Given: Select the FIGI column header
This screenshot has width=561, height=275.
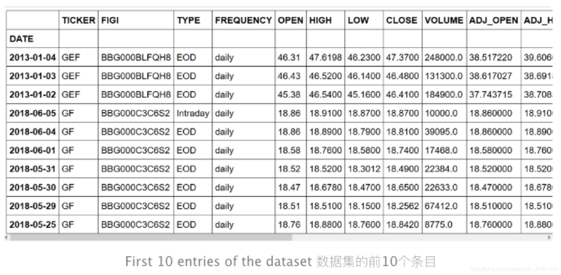Looking at the screenshot, I should coord(110,20).
